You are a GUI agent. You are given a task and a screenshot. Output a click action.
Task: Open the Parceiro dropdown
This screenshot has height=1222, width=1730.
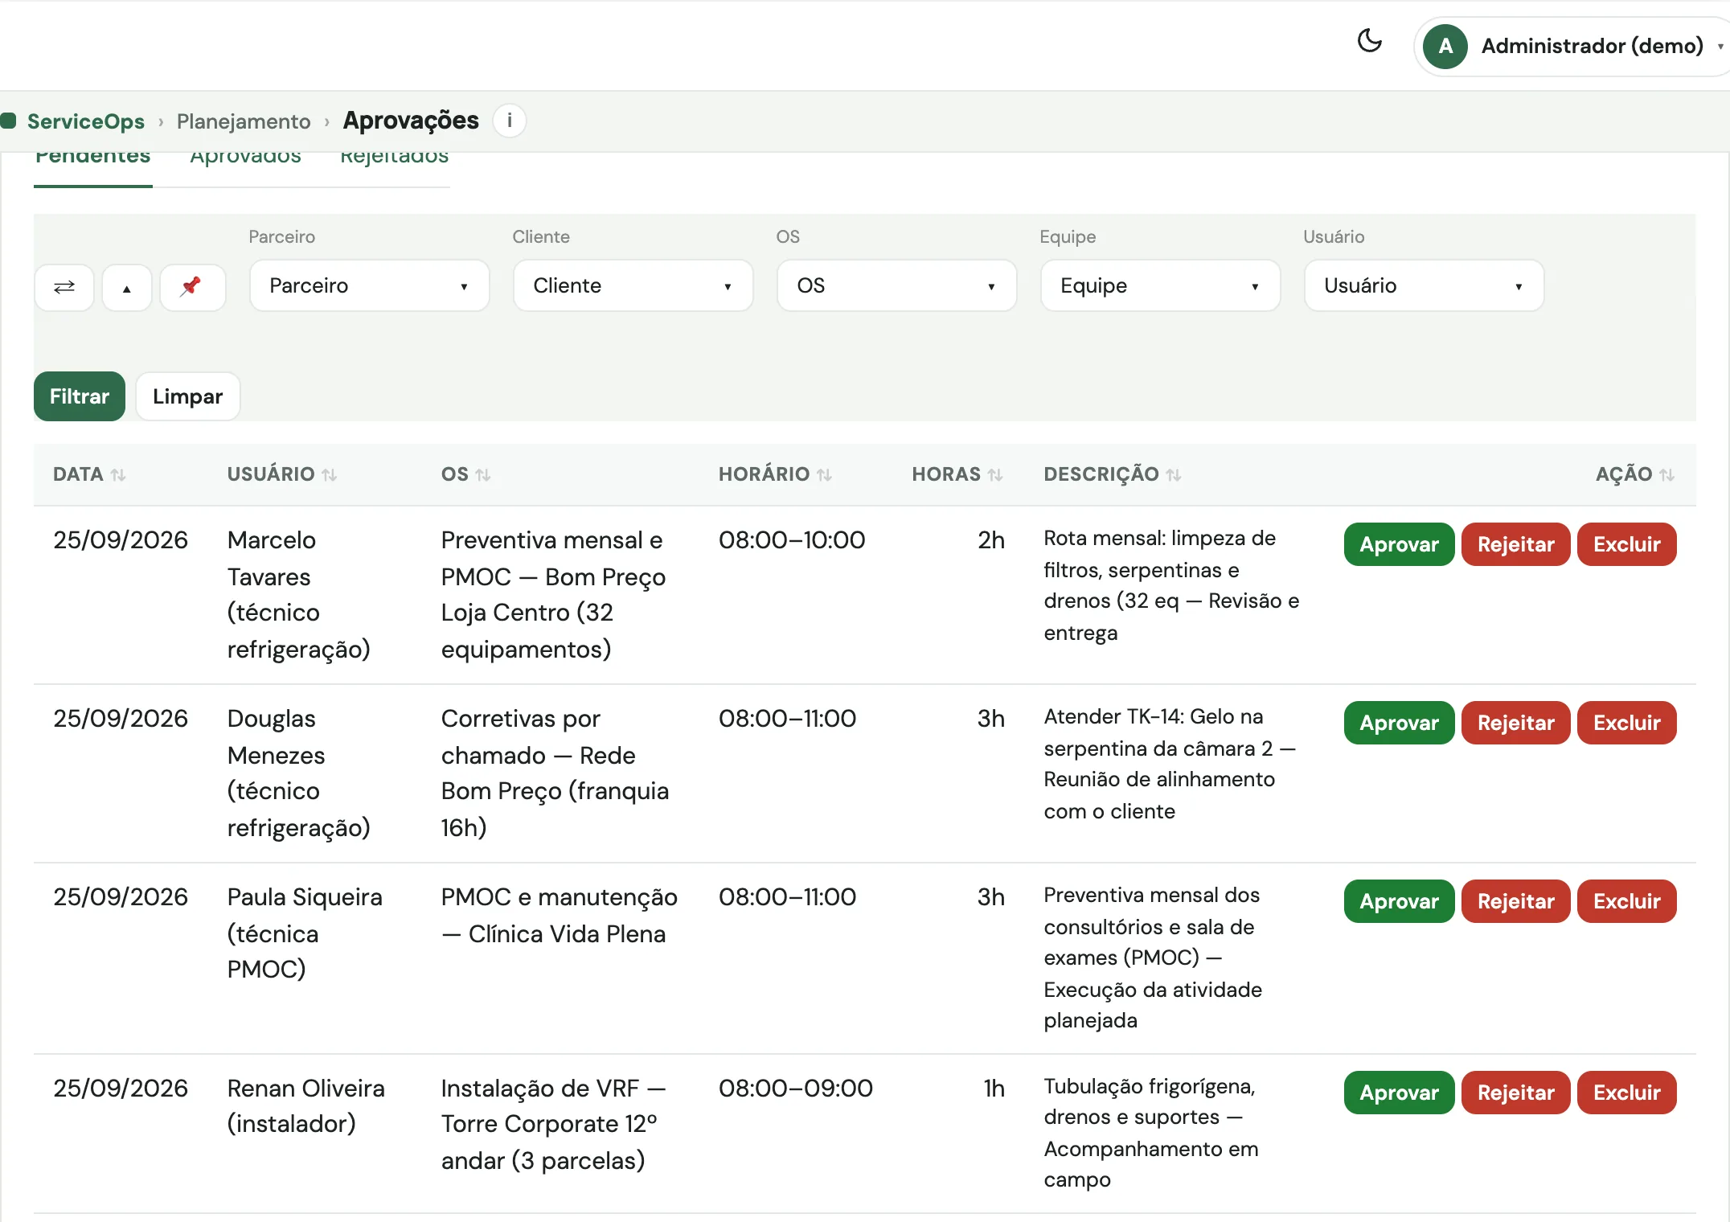[369, 285]
